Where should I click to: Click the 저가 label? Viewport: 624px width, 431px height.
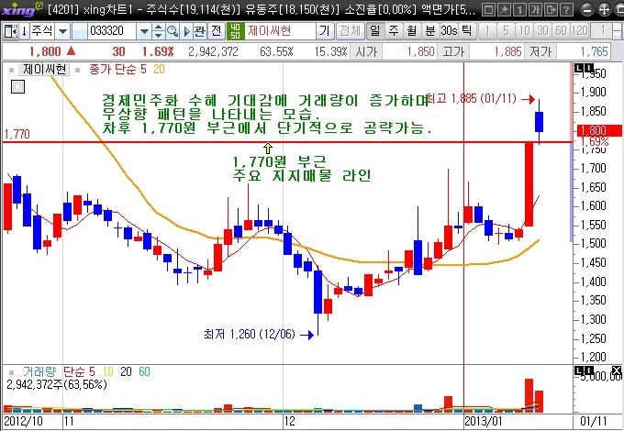(x=540, y=51)
